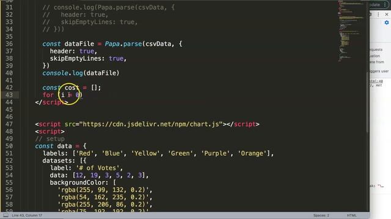Place cursor on cost variable on line 42
Screen dimensions: 391x219
(72, 88)
